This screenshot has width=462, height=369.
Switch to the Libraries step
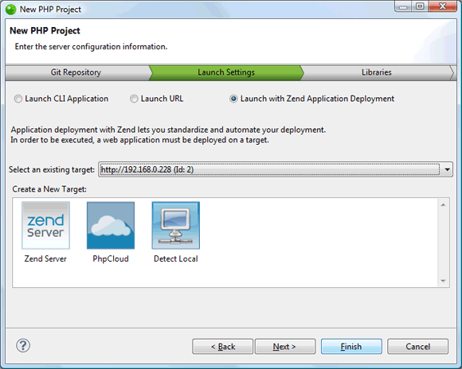pyautogui.click(x=377, y=72)
